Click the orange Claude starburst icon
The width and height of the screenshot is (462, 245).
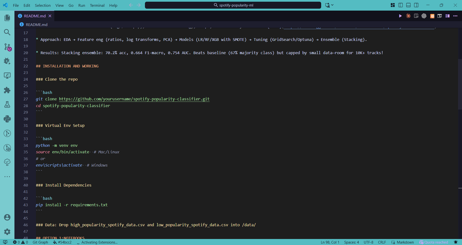click(408, 16)
